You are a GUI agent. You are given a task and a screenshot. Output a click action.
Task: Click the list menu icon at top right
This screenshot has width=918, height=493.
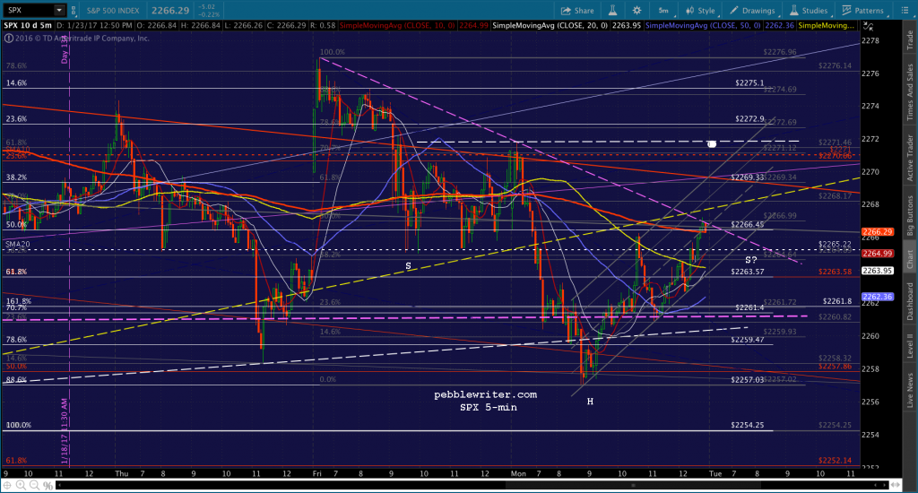905,11
